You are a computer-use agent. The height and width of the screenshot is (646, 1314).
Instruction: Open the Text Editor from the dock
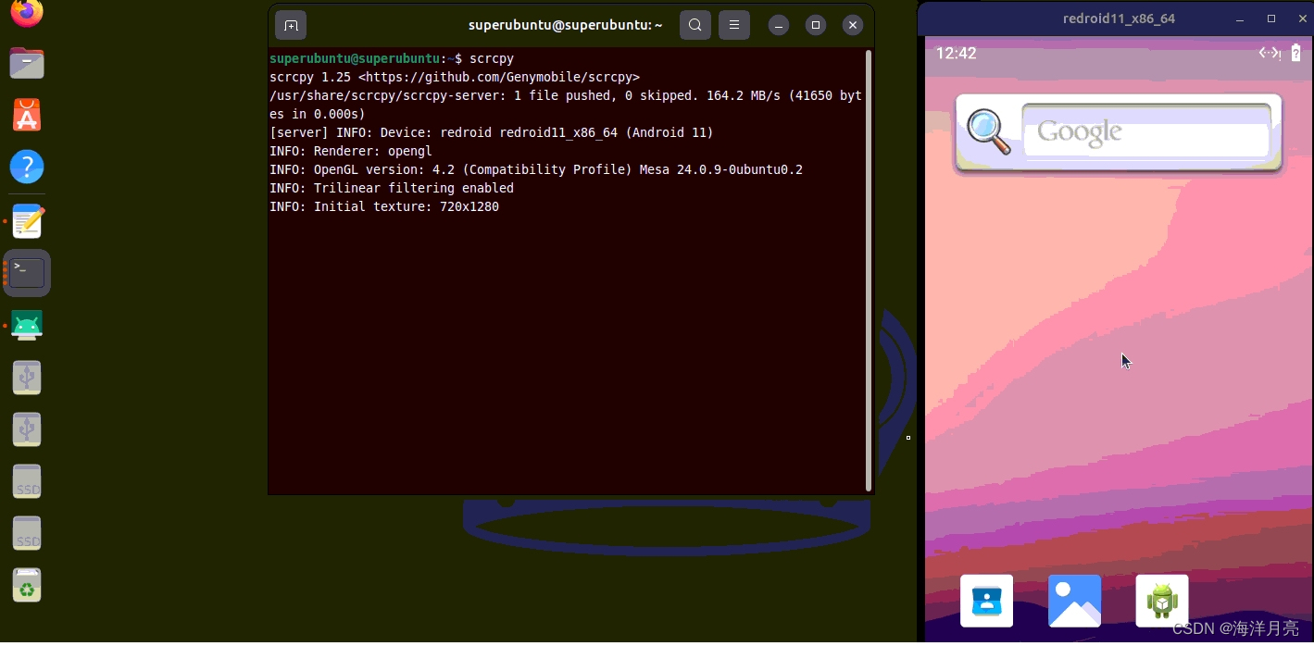pos(26,220)
